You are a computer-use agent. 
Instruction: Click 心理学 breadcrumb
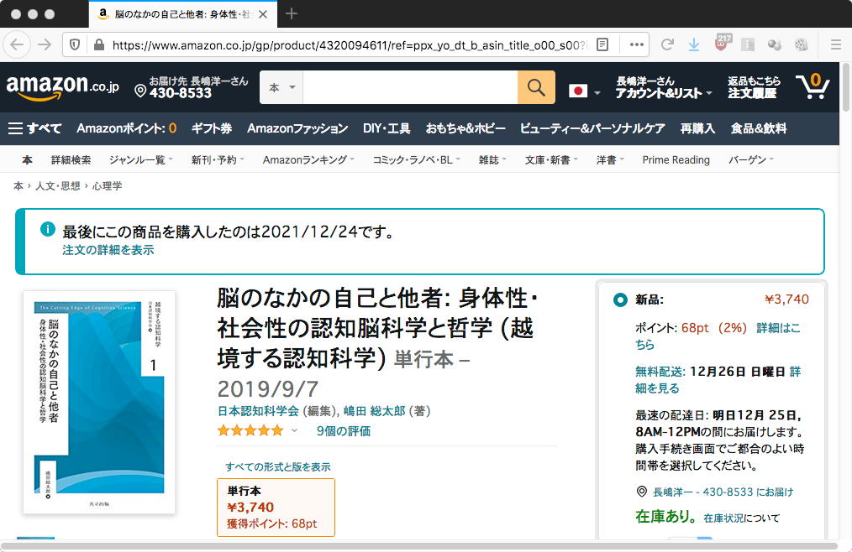click(107, 185)
